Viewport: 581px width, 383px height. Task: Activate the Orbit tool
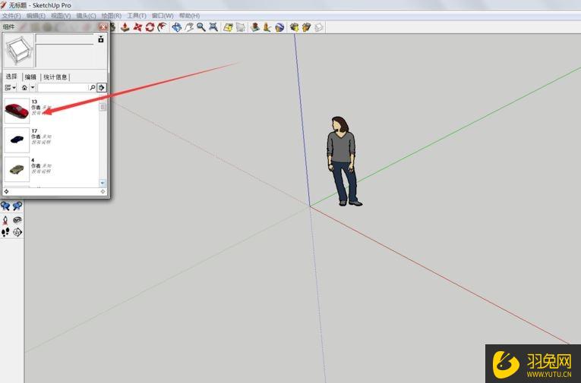pyautogui.click(x=176, y=27)
